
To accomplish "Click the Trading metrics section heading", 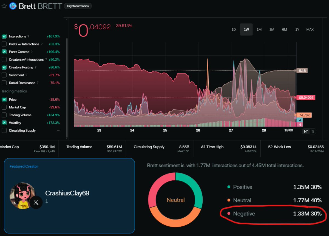I will (14, 91).
